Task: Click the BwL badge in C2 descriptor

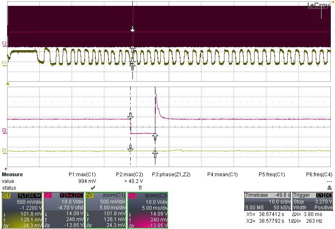Action: click(x=70, y=196)
